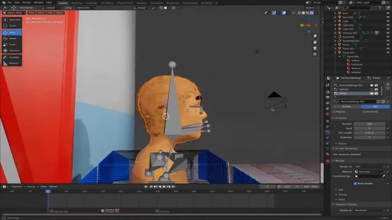This screenshot has height=220, width=392.
Task: Click the zoom magnifier icon in viewport
Action: coord(315,36)
